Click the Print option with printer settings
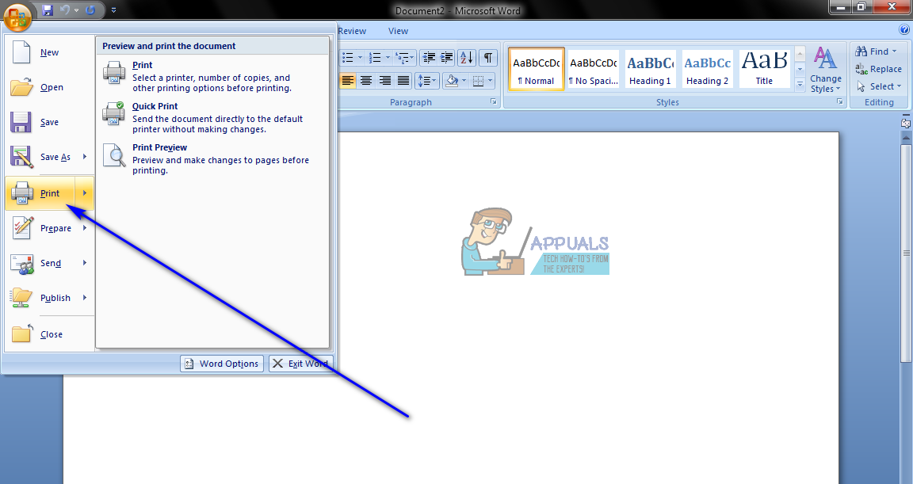Image resolution: width=913 pixels, height=484 pixels. [212, 76]
